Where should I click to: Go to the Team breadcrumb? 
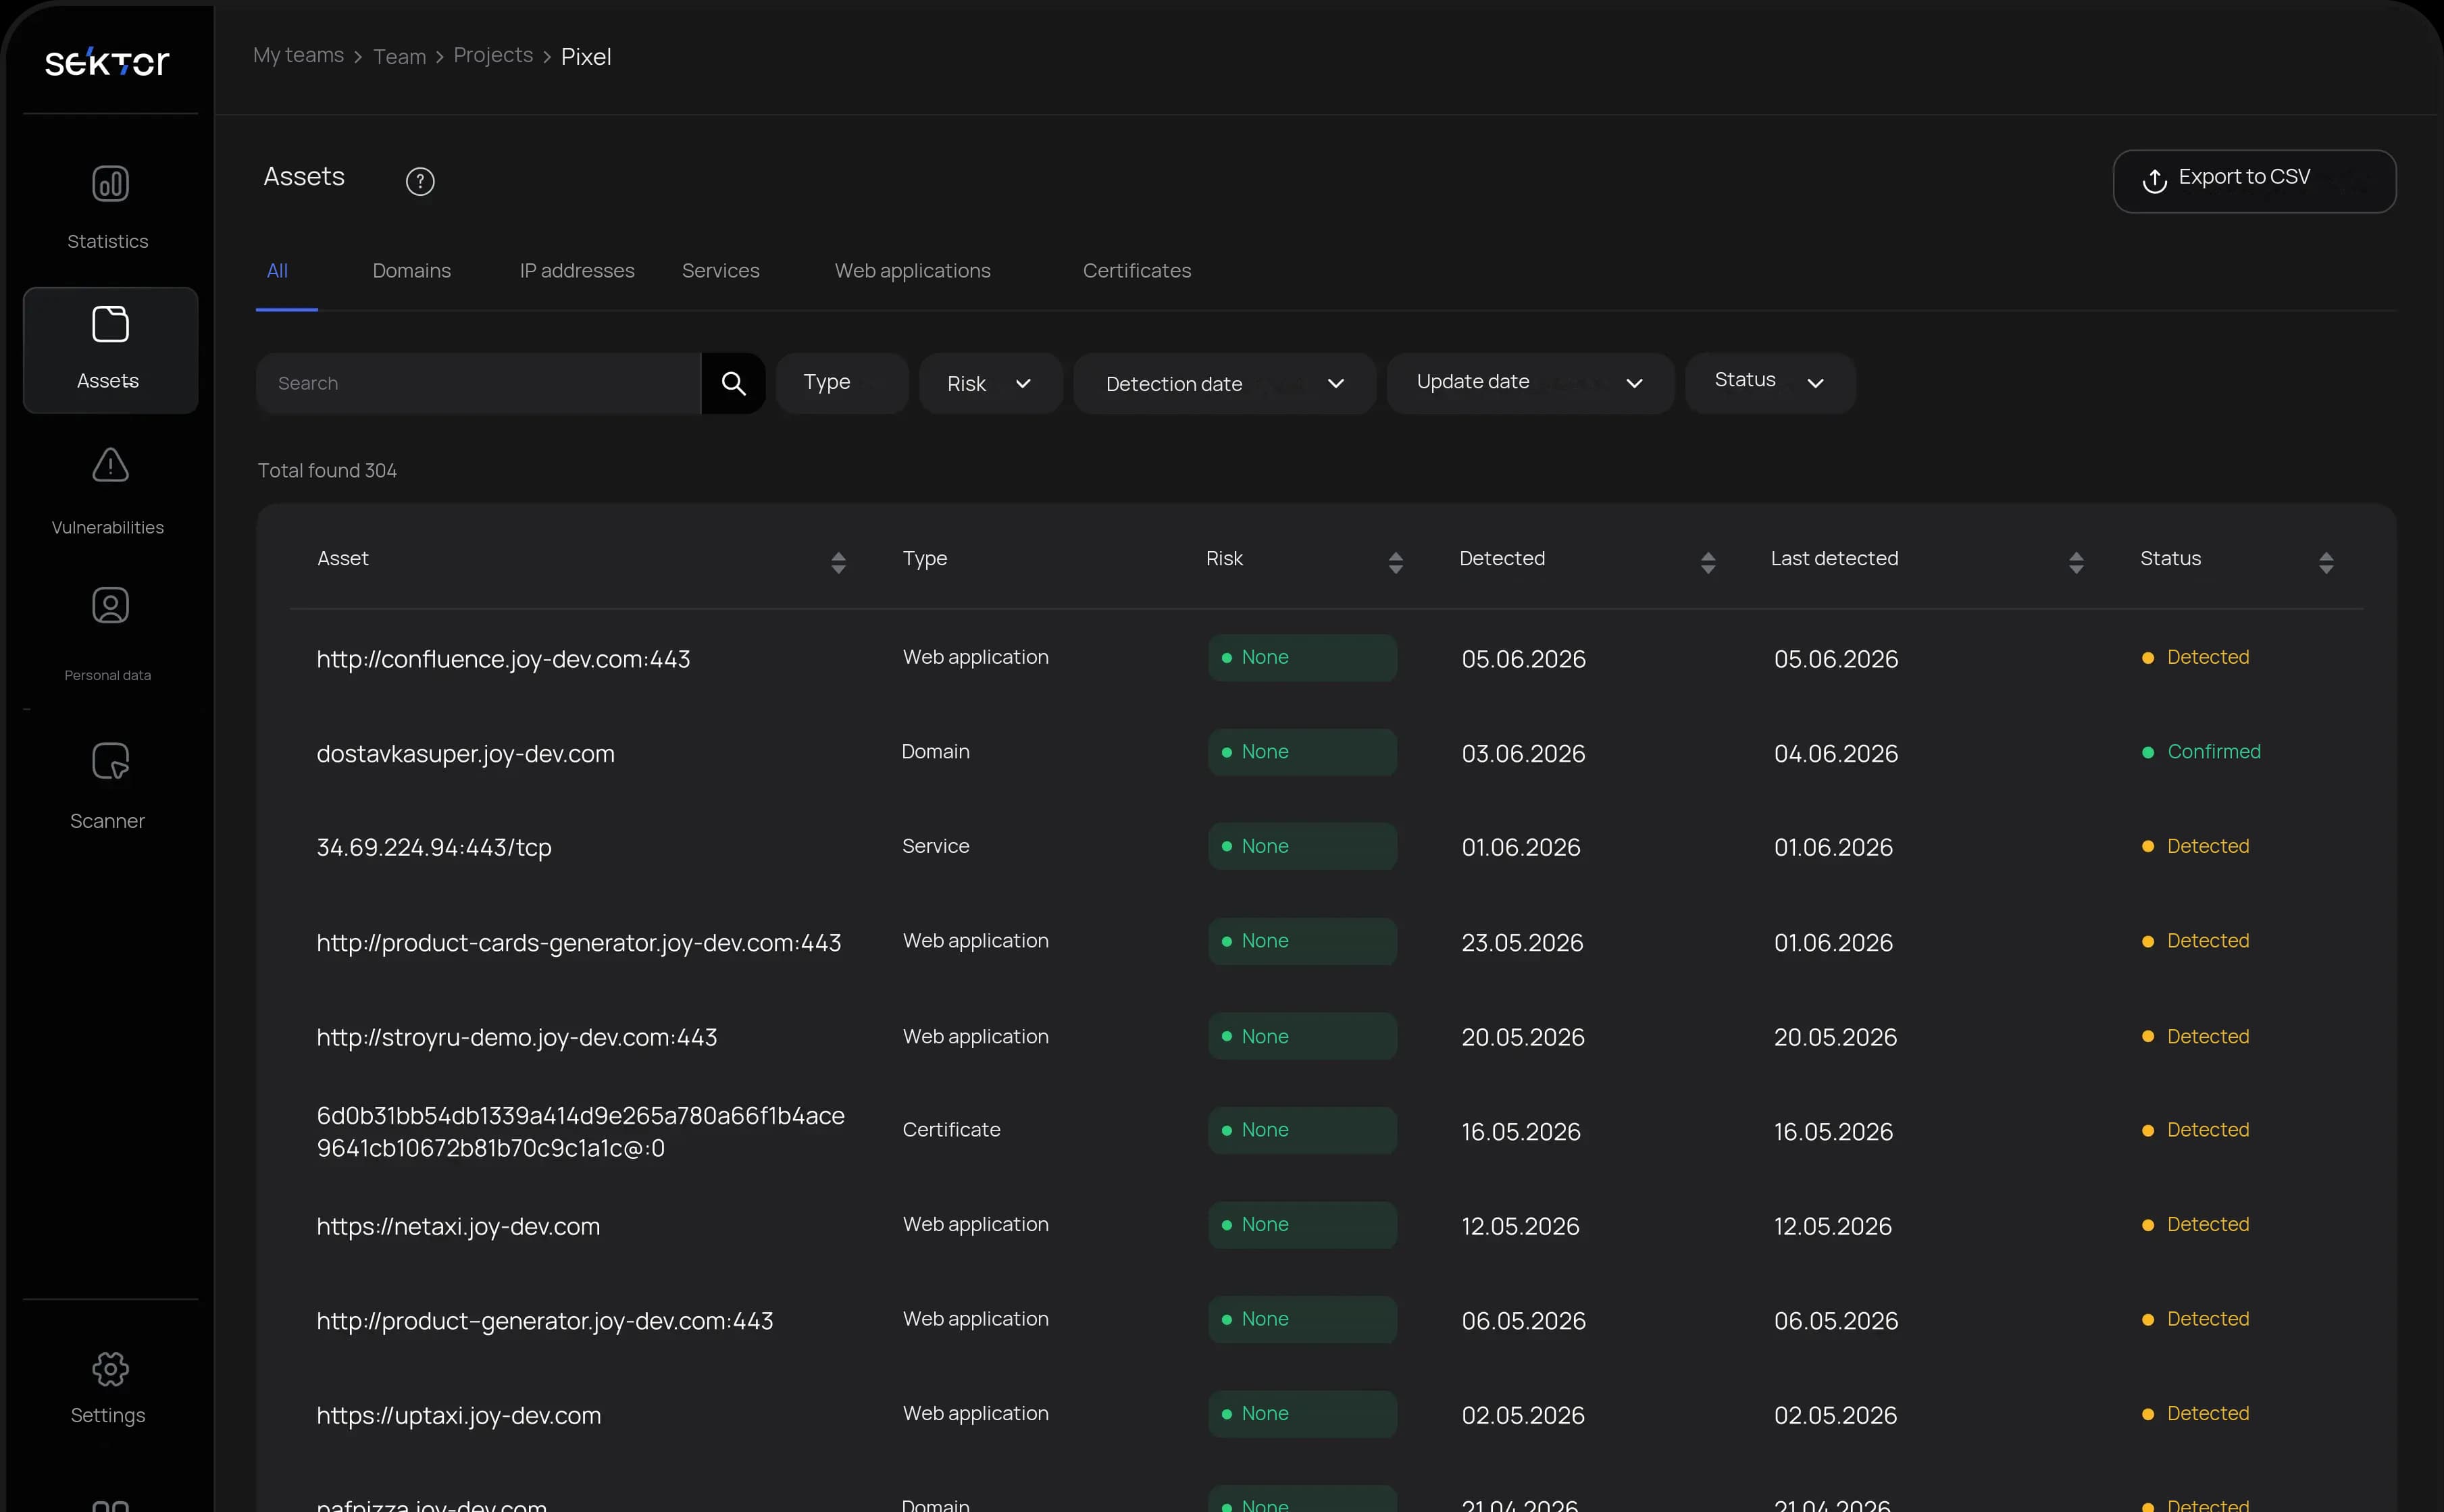tap(399, 57)
